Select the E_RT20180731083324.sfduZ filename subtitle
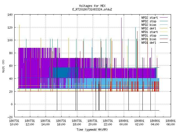176x132 pixels. 92,9
